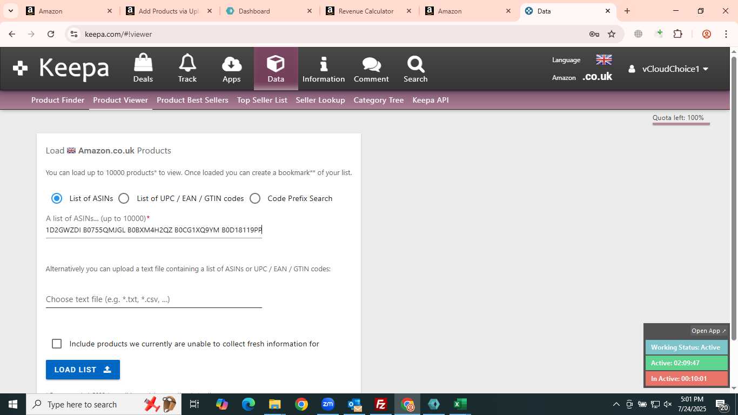Click the In Active: 00:10:01 timer
Screen dimensions: 738x415
[686, 379]
